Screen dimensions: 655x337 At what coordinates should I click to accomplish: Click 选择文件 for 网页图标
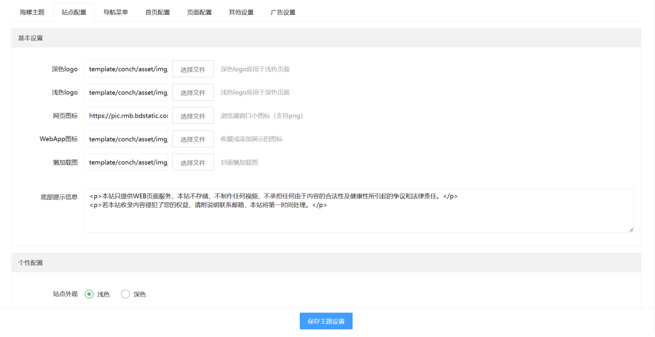click(x=193, y=115)
